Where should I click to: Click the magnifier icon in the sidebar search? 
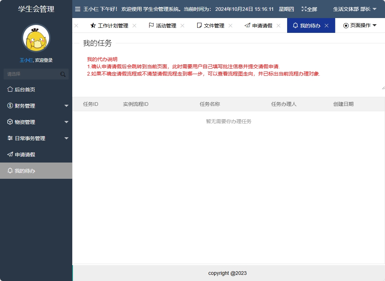pyautogui.click(x=62, y=74)
